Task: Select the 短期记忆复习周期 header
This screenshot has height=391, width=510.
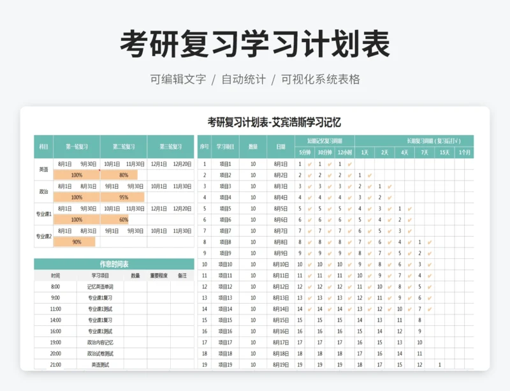Action: point(324,141)
